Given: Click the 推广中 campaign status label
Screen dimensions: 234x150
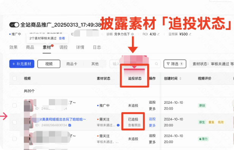Looking at the screenshot, I should [15, 34].
